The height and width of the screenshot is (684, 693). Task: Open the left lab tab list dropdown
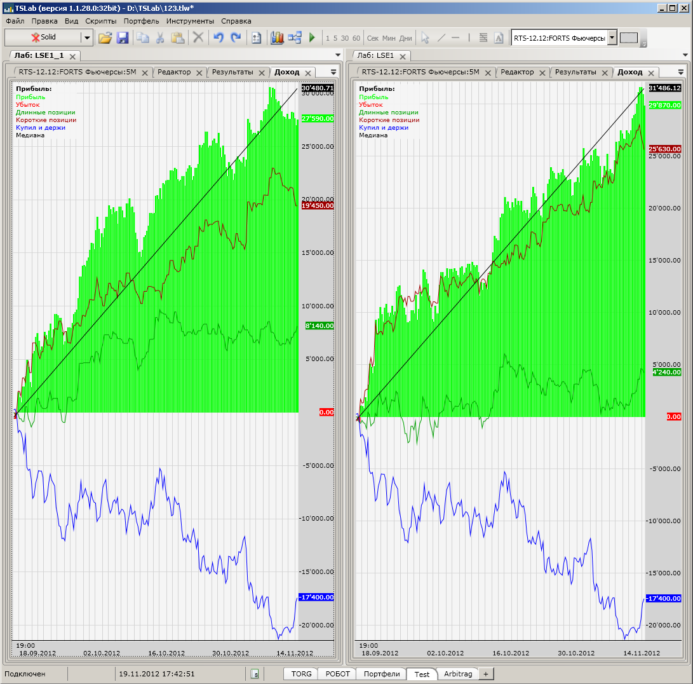[338, 55]
